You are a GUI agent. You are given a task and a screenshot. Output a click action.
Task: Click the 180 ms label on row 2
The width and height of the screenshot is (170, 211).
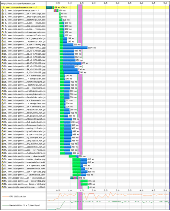[62, 10]
